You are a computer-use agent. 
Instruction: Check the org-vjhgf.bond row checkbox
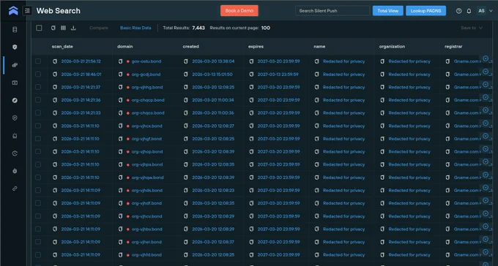click(x=38, y=139)
